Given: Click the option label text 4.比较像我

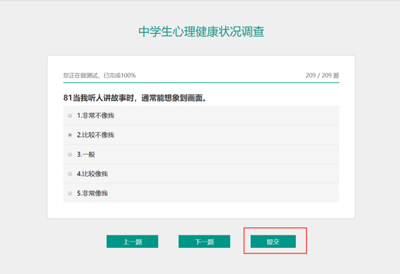Looking at the screenshot, I should tap(92, 173).
